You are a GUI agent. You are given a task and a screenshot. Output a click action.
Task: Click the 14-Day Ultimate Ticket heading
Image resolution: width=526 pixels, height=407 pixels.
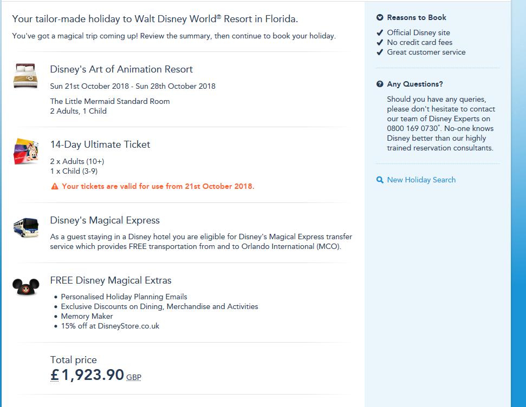[x=100, y=145]
